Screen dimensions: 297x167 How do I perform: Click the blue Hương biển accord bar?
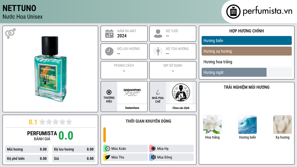(247, 41)
